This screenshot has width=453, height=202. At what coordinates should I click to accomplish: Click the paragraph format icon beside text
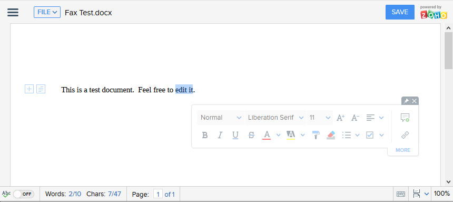tap(41, 89)
